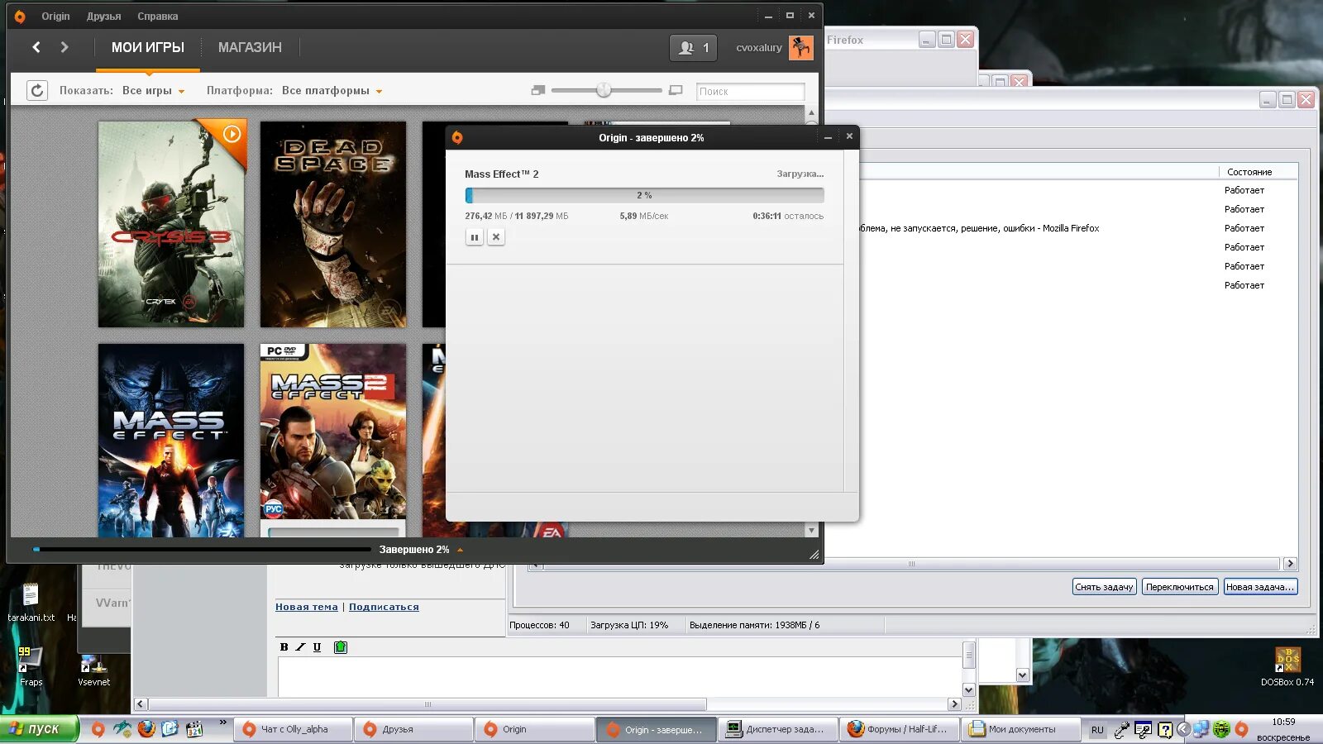Image resolution: width=1323 pixels, height=744 pixels.
Task: Click Origin tray icon near the clock
Action: pyautogui.click(x=1241, y=729)
